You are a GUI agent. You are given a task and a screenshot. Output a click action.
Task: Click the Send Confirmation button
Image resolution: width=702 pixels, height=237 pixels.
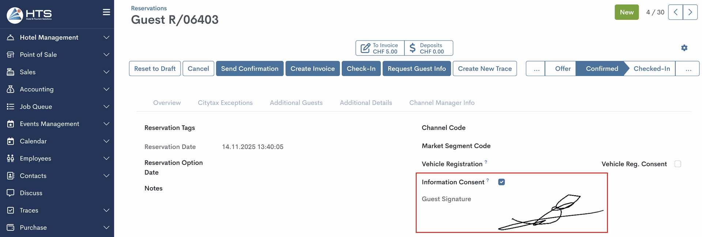click(x=249, y=69)
